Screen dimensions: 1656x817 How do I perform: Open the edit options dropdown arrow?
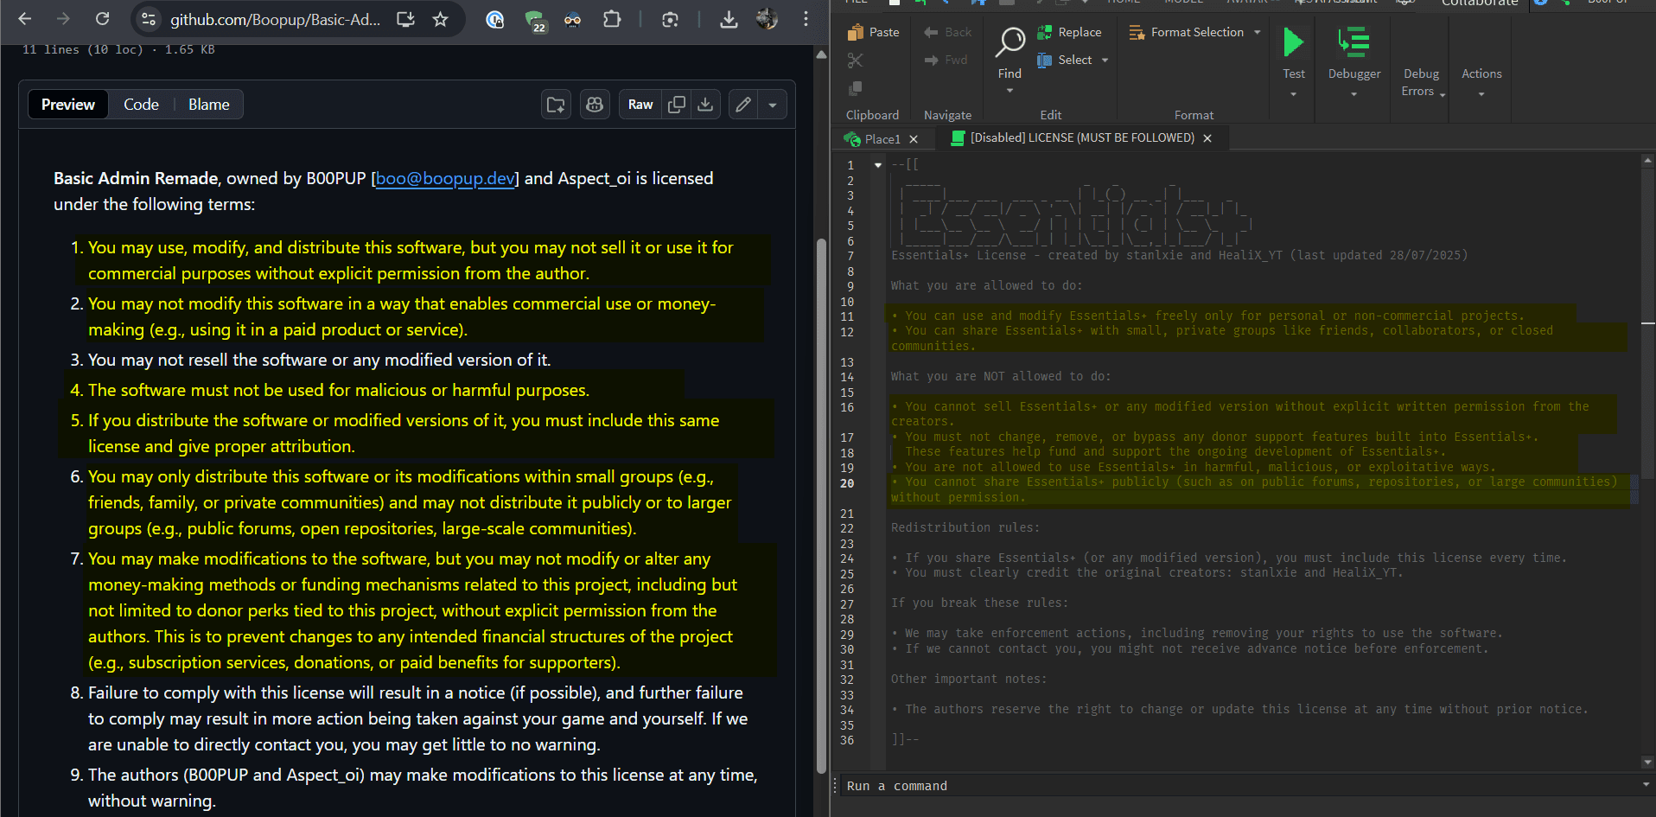click(x=773, y=105)
